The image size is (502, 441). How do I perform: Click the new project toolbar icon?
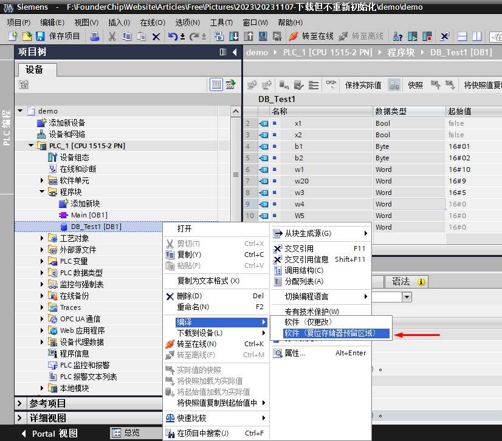point(13,36)
